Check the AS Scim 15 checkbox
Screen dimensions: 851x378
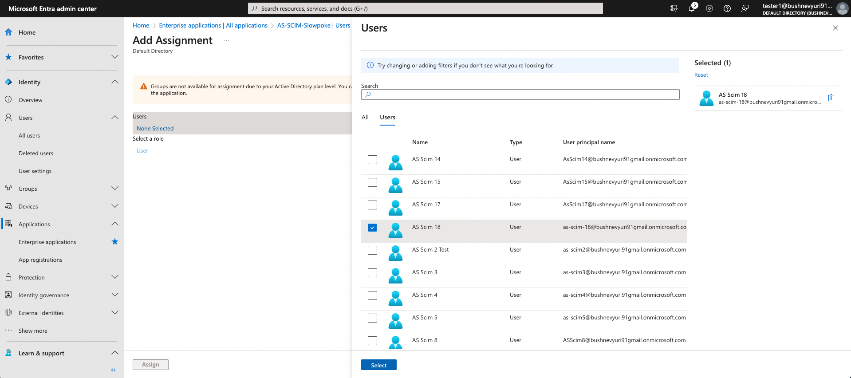coord(373,182)
